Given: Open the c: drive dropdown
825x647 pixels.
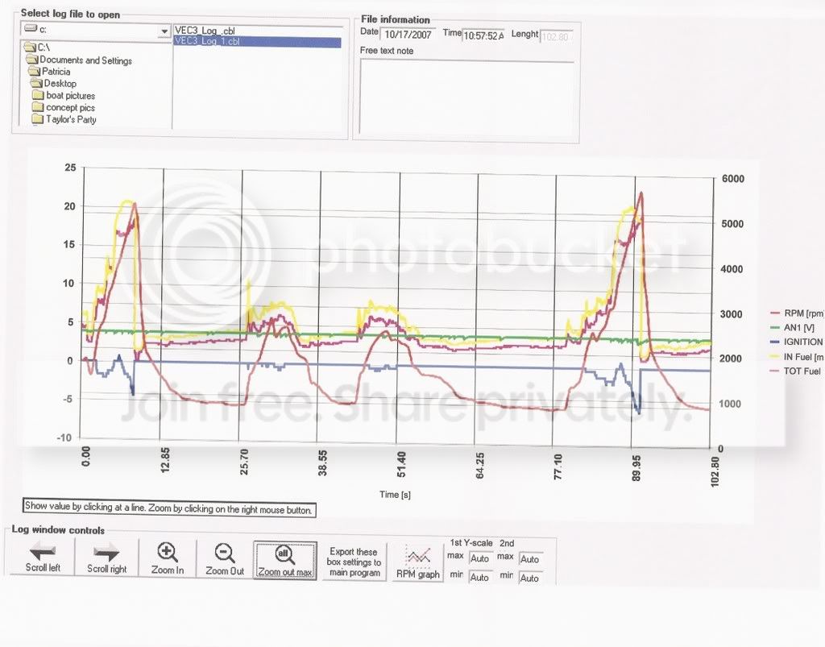Looking at the screenshot, I should 164,31.
